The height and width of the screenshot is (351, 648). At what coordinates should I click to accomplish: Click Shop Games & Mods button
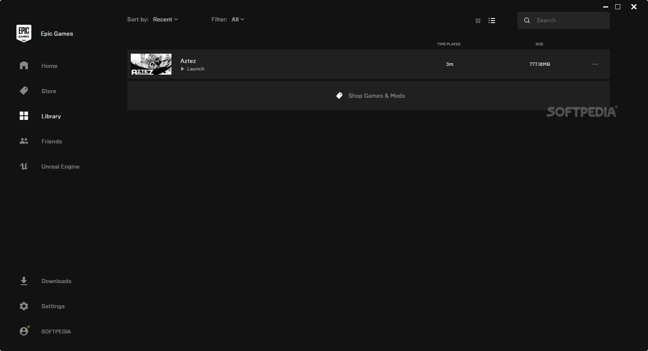[x=368, y=96]
